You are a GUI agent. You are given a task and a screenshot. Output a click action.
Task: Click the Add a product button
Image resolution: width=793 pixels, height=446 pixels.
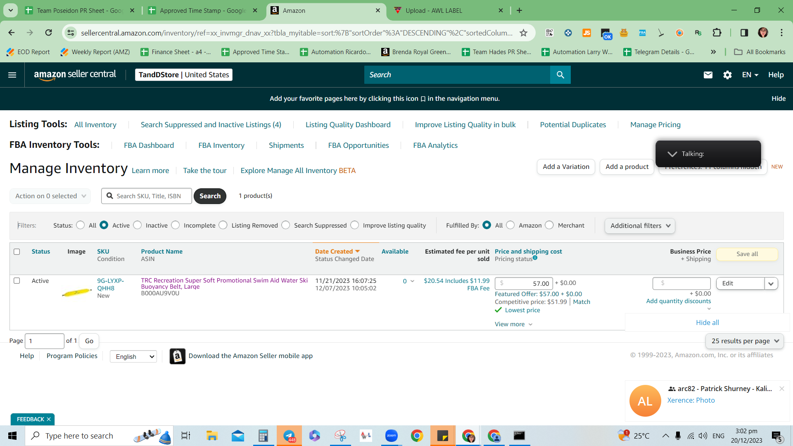[x=627, y=167]
